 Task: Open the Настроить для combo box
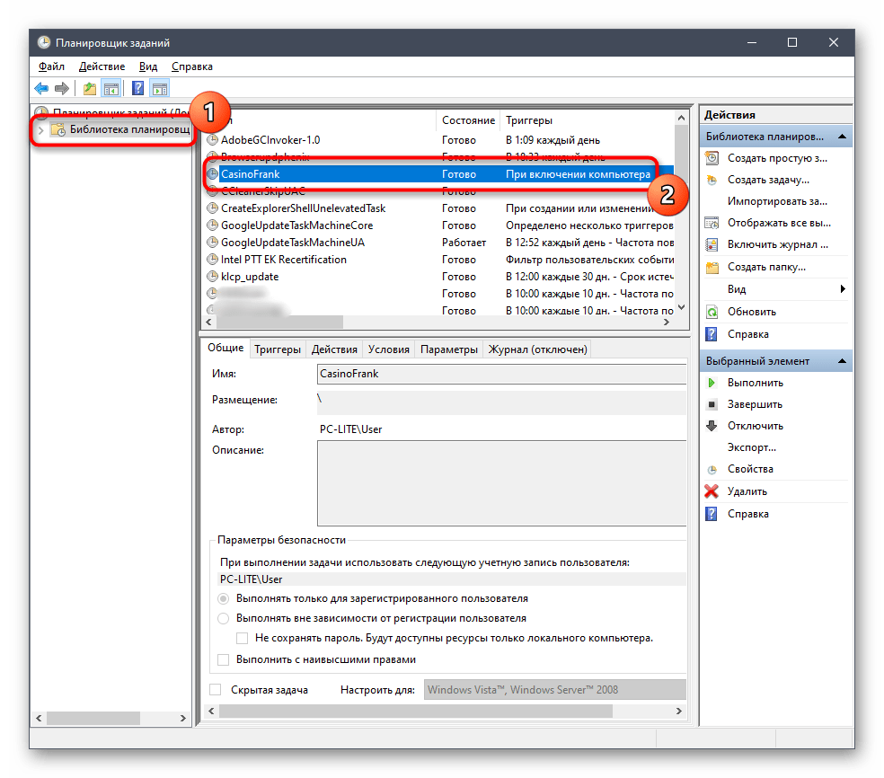click(x=555, y=690)
